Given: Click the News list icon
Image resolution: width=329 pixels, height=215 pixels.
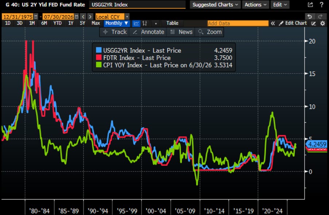Looking at the screenshot, I should 172,32.
